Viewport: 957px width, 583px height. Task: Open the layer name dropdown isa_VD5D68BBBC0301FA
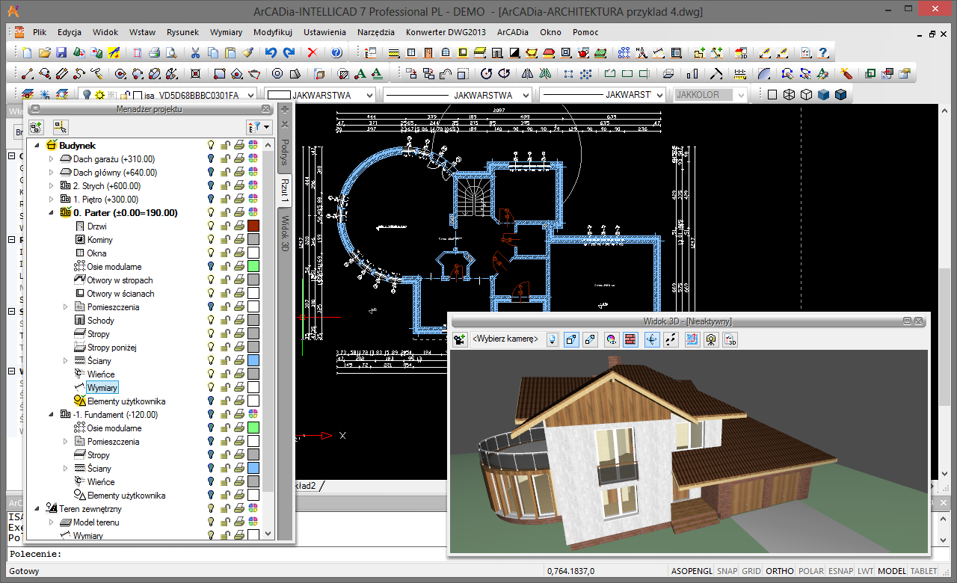pos(250,95)
